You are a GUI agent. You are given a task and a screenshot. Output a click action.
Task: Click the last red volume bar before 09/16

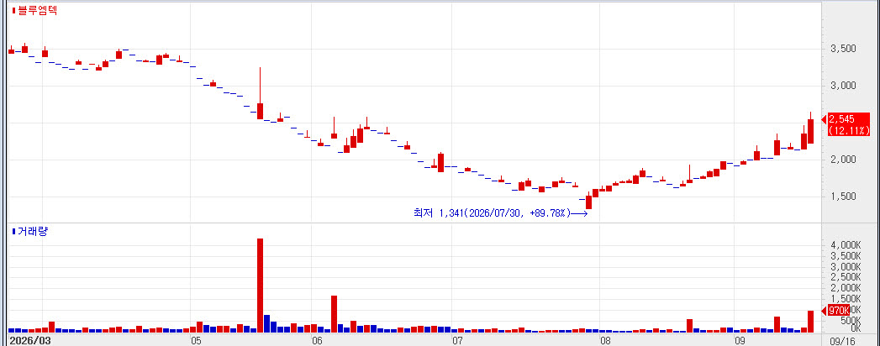[x=810, y=322]
